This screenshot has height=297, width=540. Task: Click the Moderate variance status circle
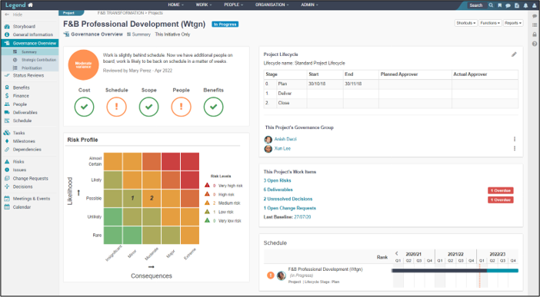[x=83, y=65]
